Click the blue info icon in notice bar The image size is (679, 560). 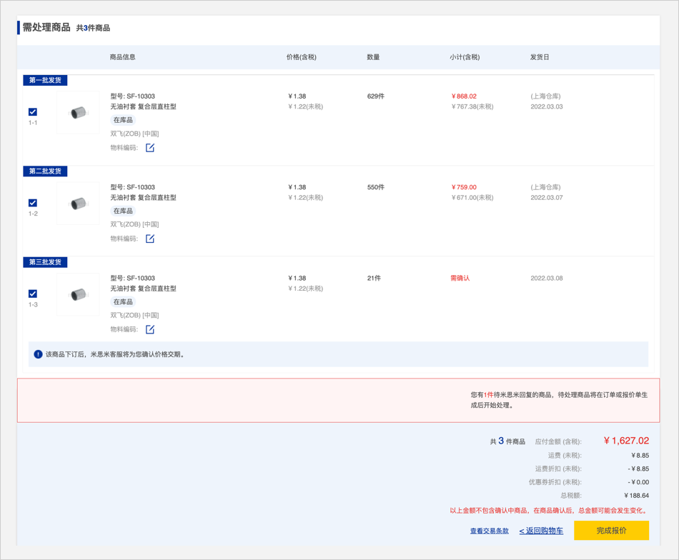click(x=39, y=354)
